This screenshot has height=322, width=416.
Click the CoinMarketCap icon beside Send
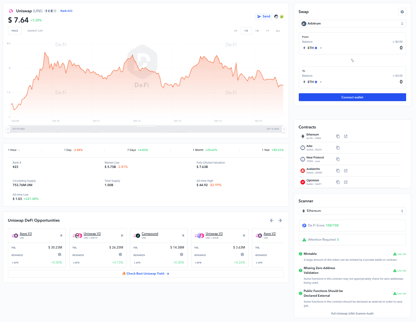coord(276,17)
